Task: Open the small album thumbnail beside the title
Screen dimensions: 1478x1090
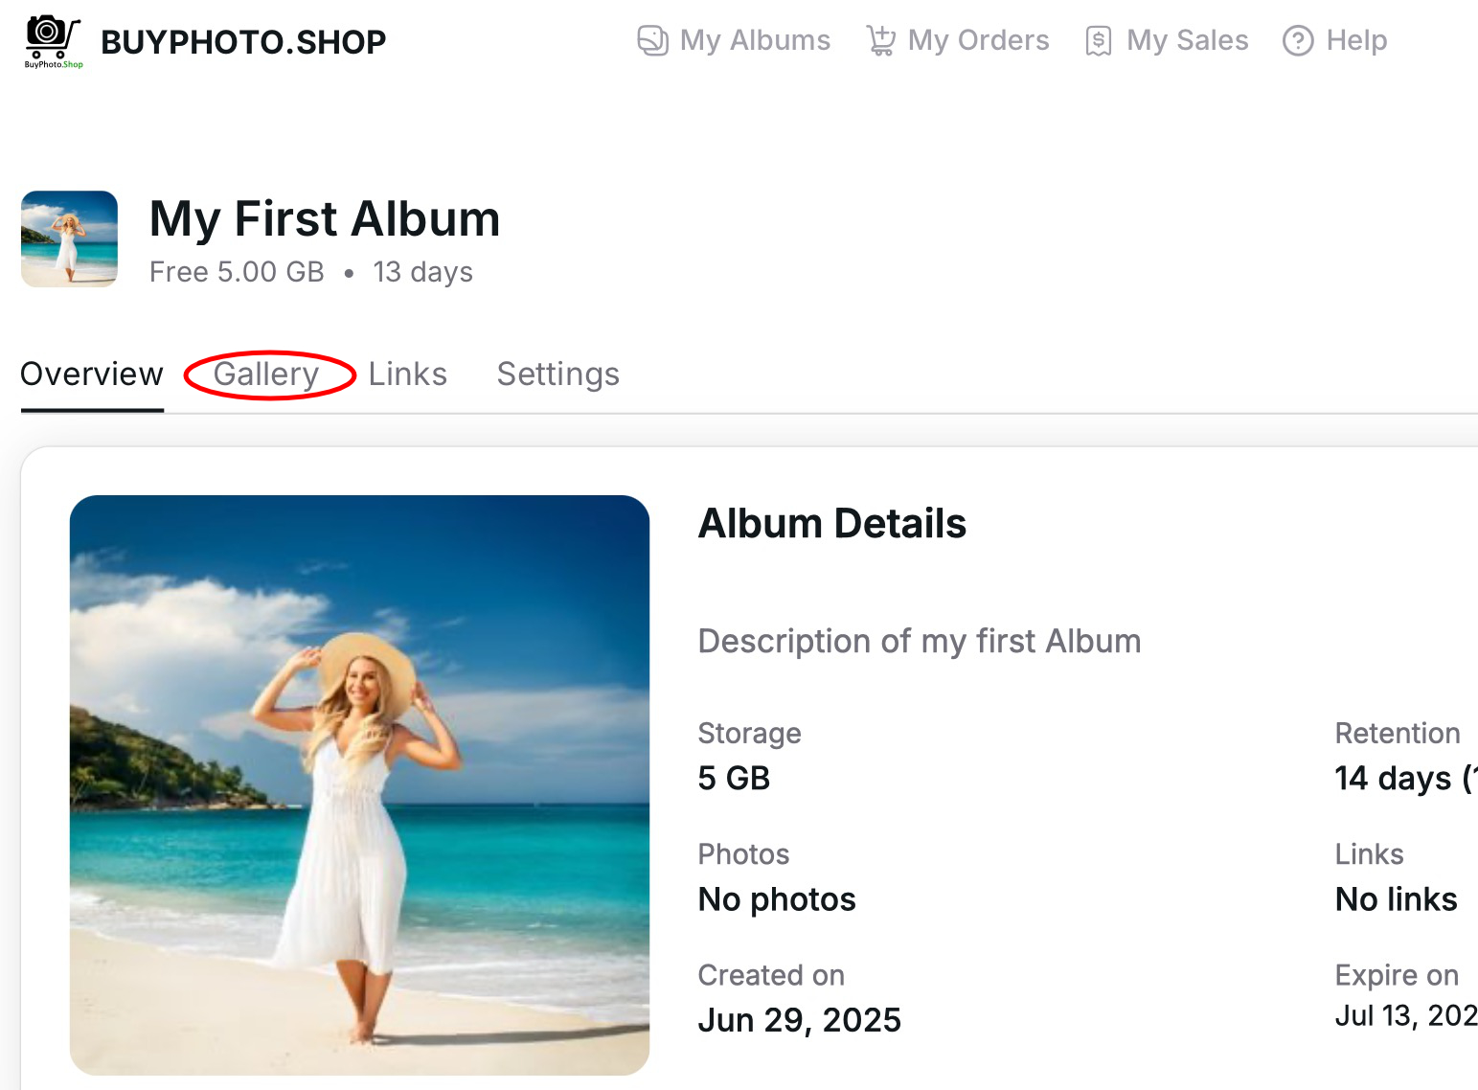Action: pyautogui.click(x=70, y=239)
